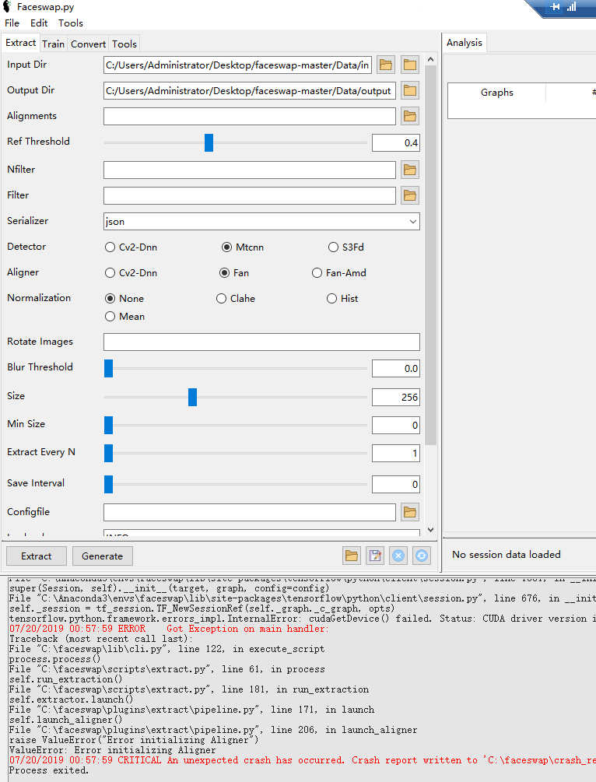Viewport: 596px width, 782px height.
Task: Switch to the Extract tab
Action: coord(20,43)
